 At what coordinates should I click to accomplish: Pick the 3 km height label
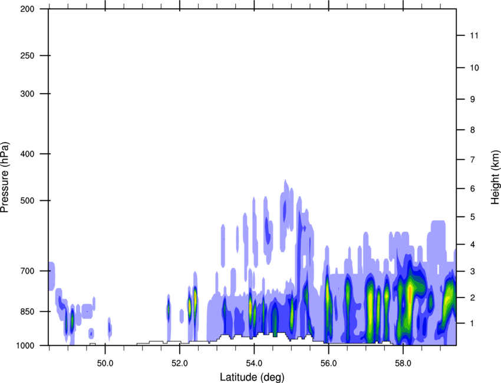pyautogui.click(x=472, y=271)
